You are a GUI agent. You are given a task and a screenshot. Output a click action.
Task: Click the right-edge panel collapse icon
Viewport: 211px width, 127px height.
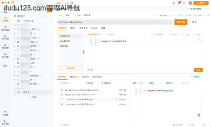coord(208,15)
